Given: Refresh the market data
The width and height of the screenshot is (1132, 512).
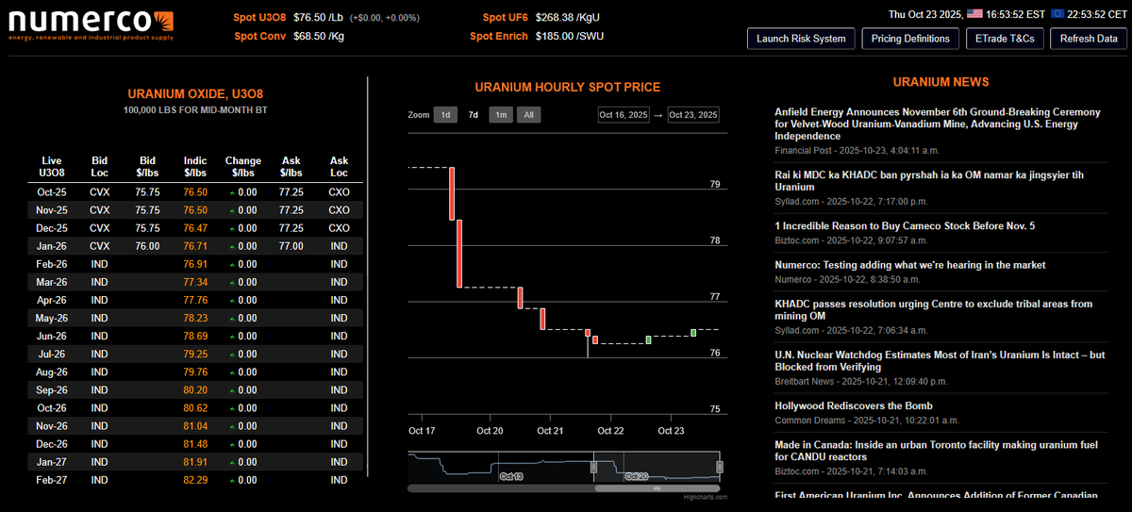Looking at the screenshot, I should click(x=1089, y=39).
